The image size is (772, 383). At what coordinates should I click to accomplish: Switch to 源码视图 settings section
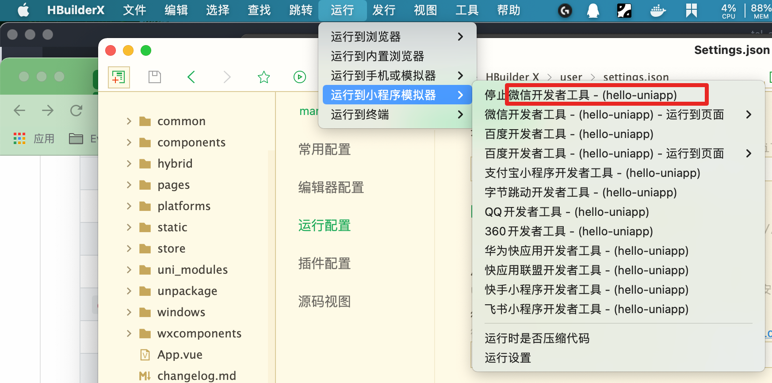click(325, 302)
